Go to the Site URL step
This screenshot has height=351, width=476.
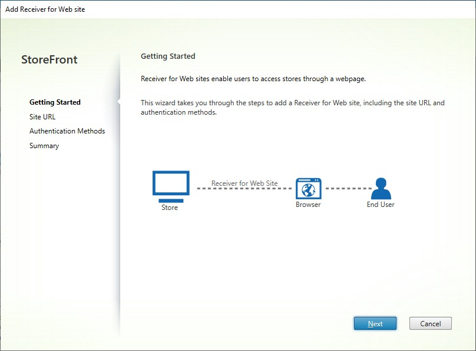coord(42,116)
